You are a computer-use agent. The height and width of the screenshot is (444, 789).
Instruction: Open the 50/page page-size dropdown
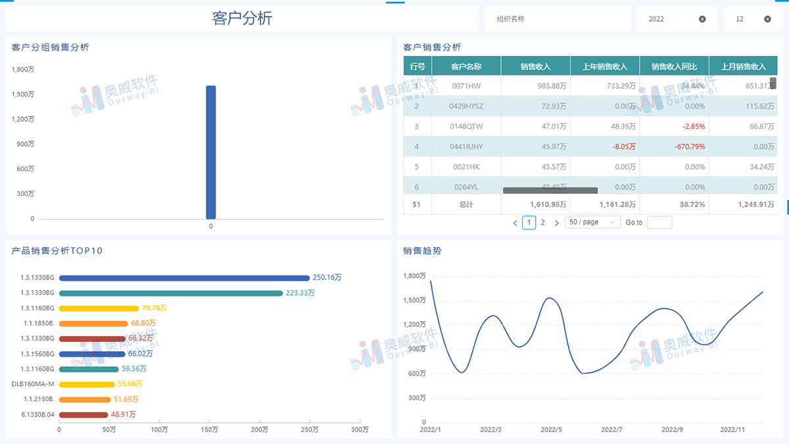point(592,222)
